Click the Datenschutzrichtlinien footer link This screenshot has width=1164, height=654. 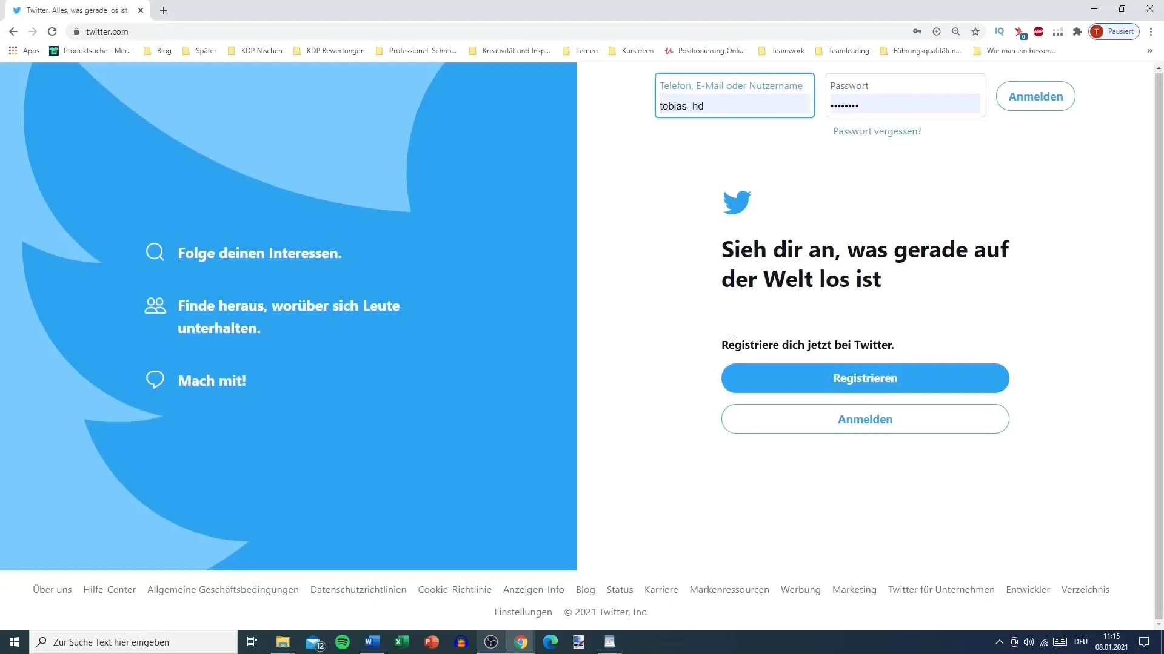point(358,589)
